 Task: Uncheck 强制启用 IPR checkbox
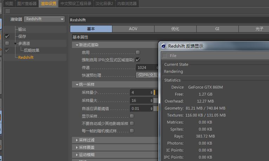coord(138,60)
